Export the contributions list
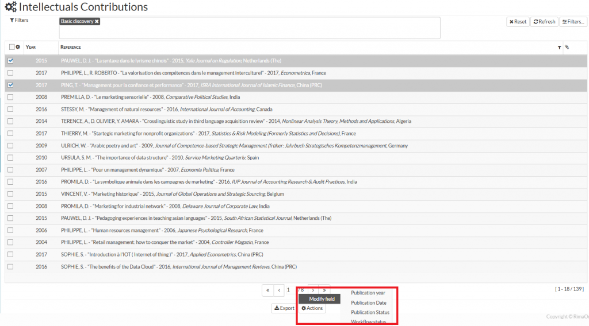 (284, 308)
